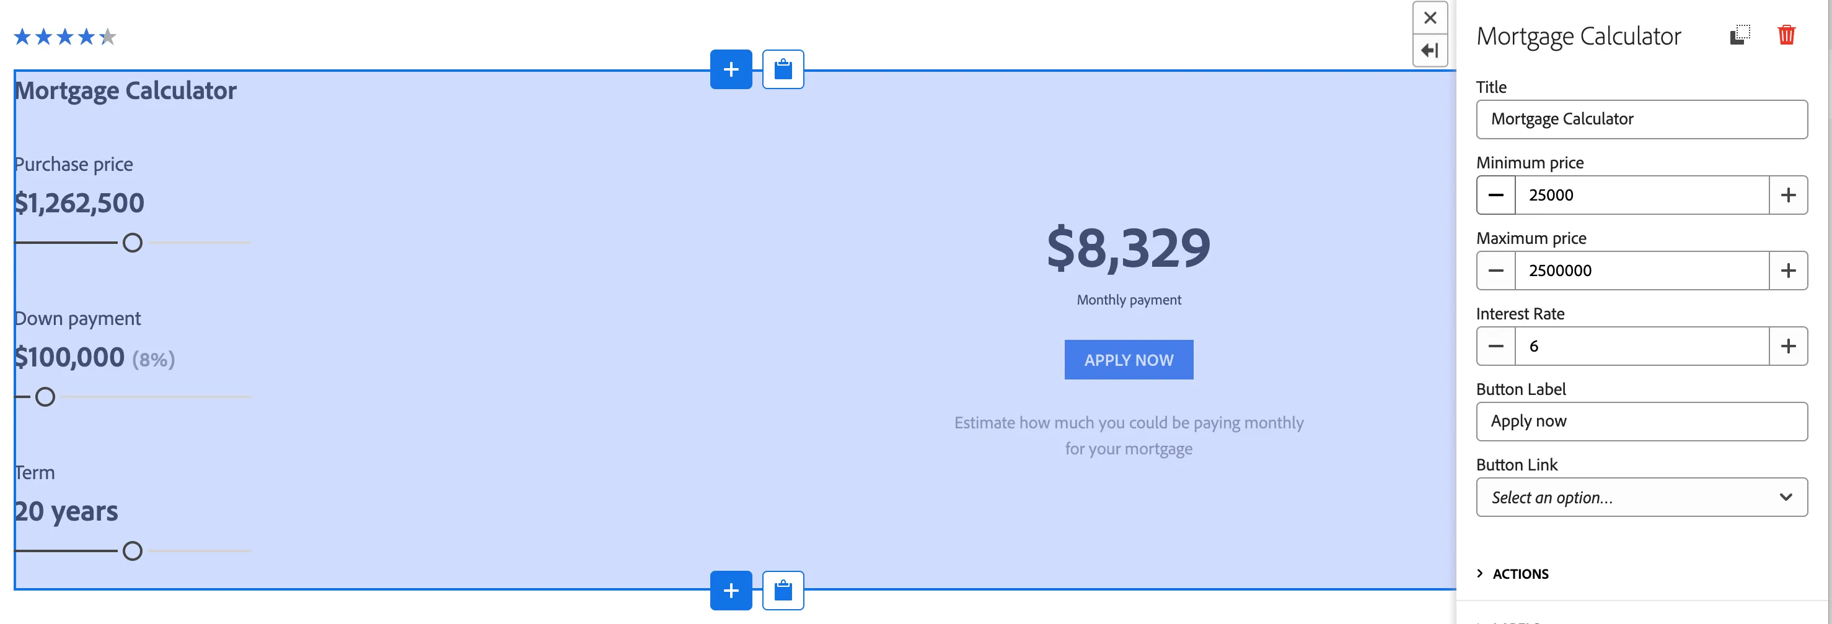Viewport: 1832px width, 624px height.
Task: Increase the Interest Rate value
Action: 1788,346
